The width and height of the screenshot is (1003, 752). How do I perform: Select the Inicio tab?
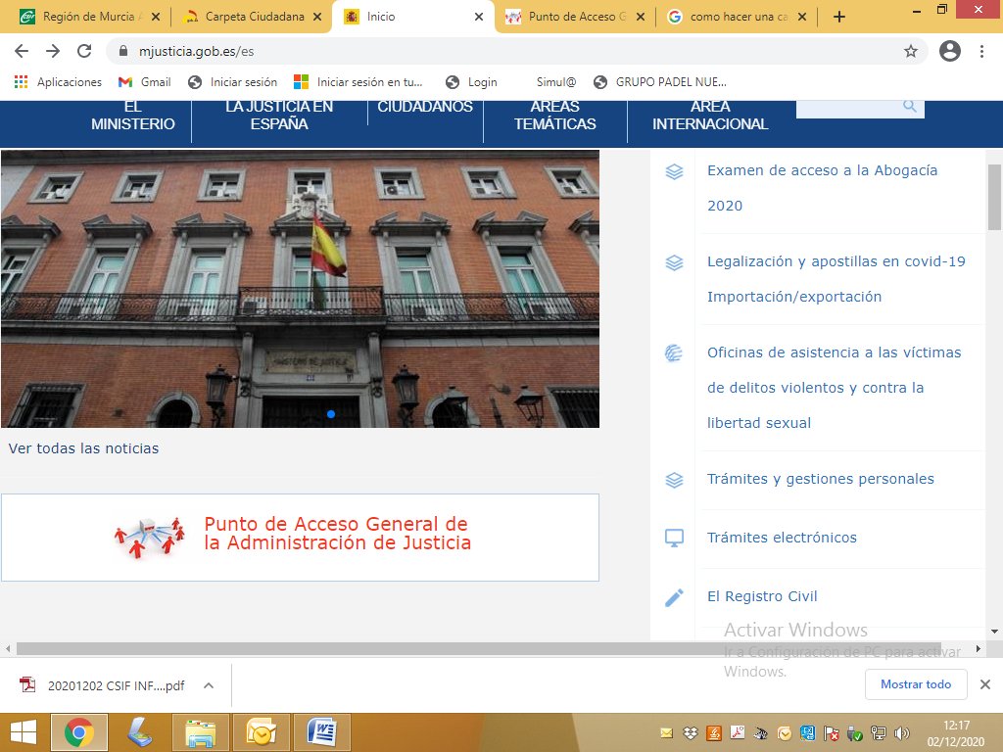[x=412, y=18]
